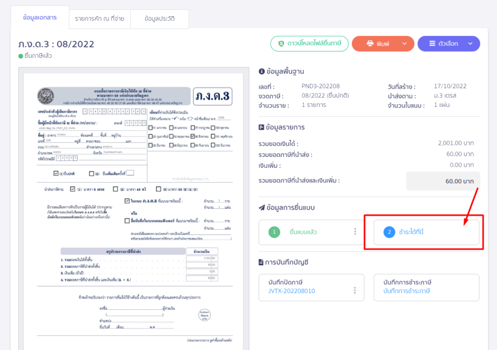Toggle the (1) ยื่นปกติ checkbox on form
Viewport: 497px width, 350px height.
click(x=56, y=173)
